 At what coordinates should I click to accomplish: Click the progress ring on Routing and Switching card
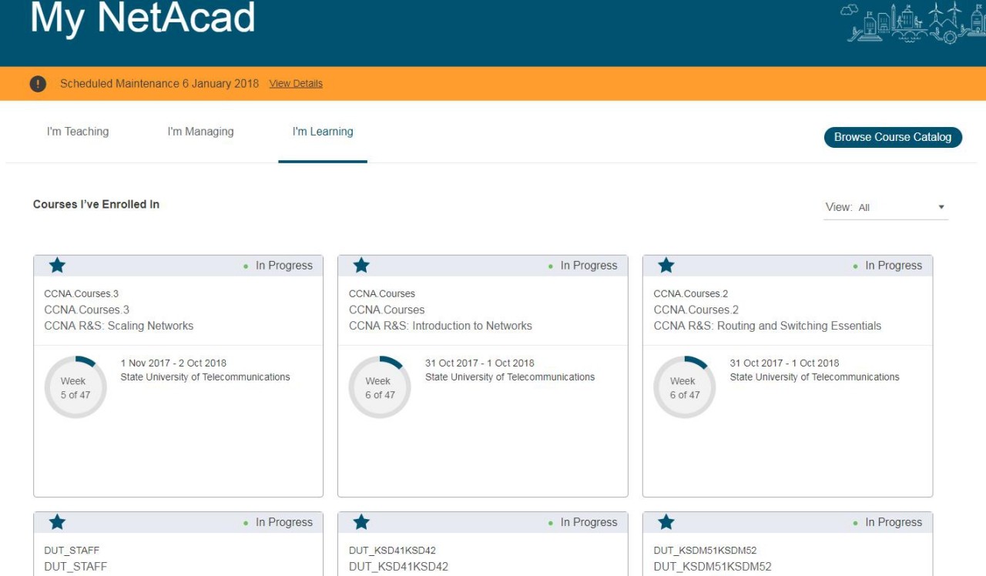click(x=685, y=387)
